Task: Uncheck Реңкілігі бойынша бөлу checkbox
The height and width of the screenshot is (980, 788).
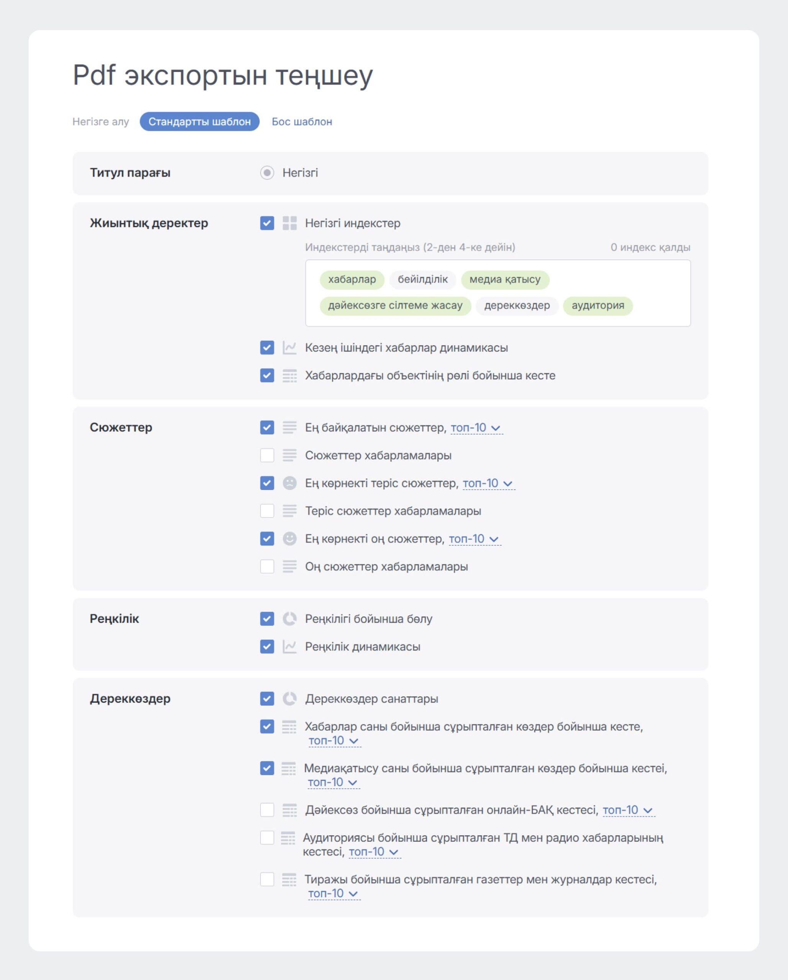Action: pyautogui.click(x=267, y=619)
